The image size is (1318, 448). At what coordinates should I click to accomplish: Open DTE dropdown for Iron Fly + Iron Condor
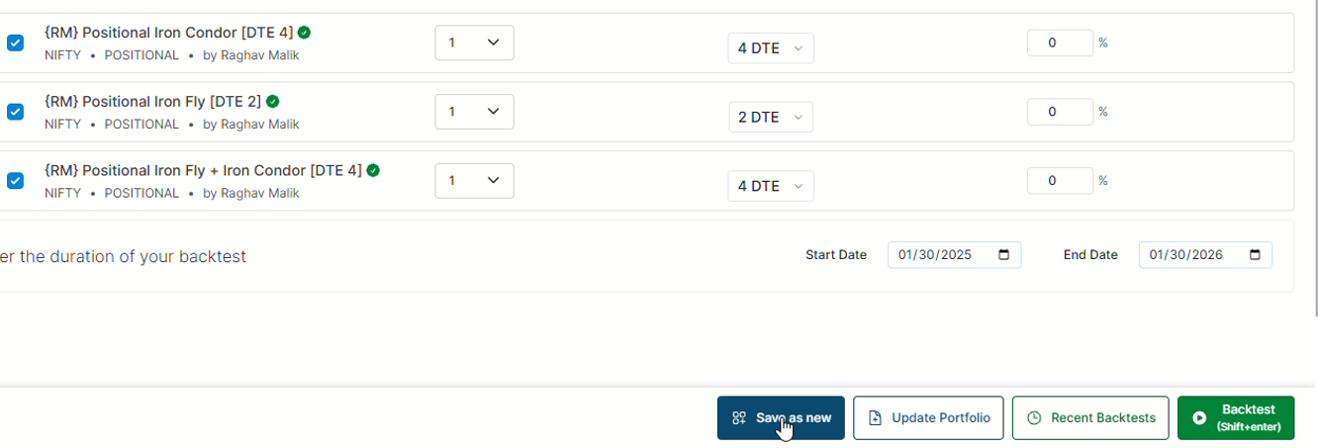771,186
